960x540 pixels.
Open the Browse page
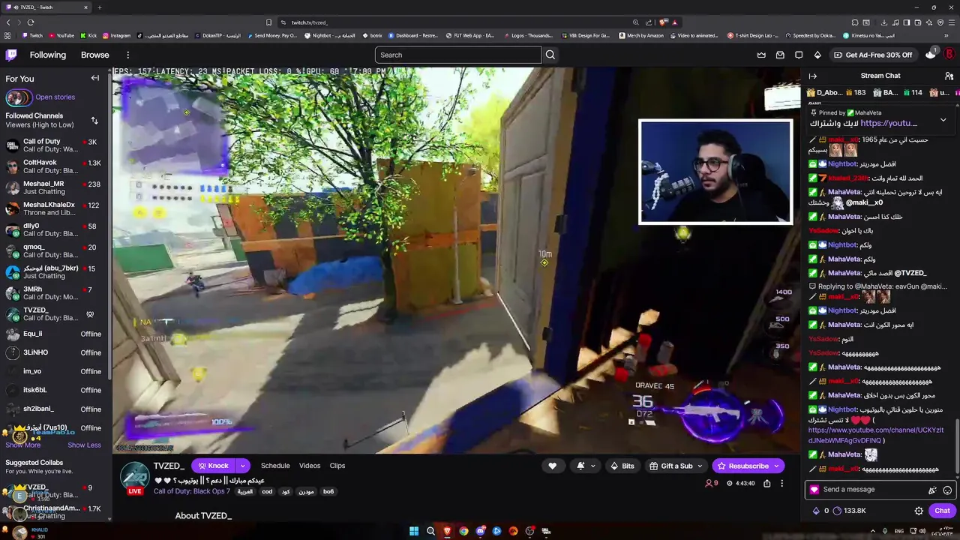pos(94,55)
